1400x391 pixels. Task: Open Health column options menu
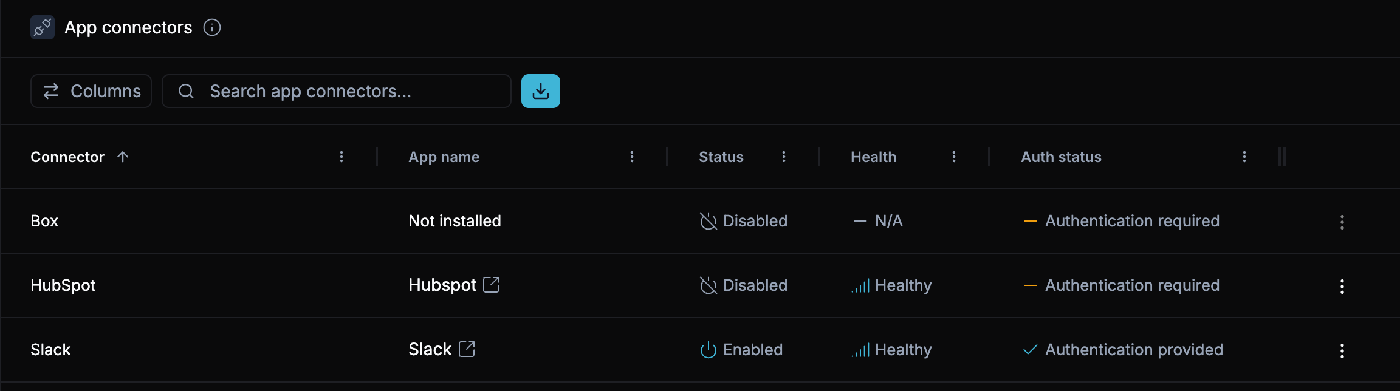pos(954,157)
